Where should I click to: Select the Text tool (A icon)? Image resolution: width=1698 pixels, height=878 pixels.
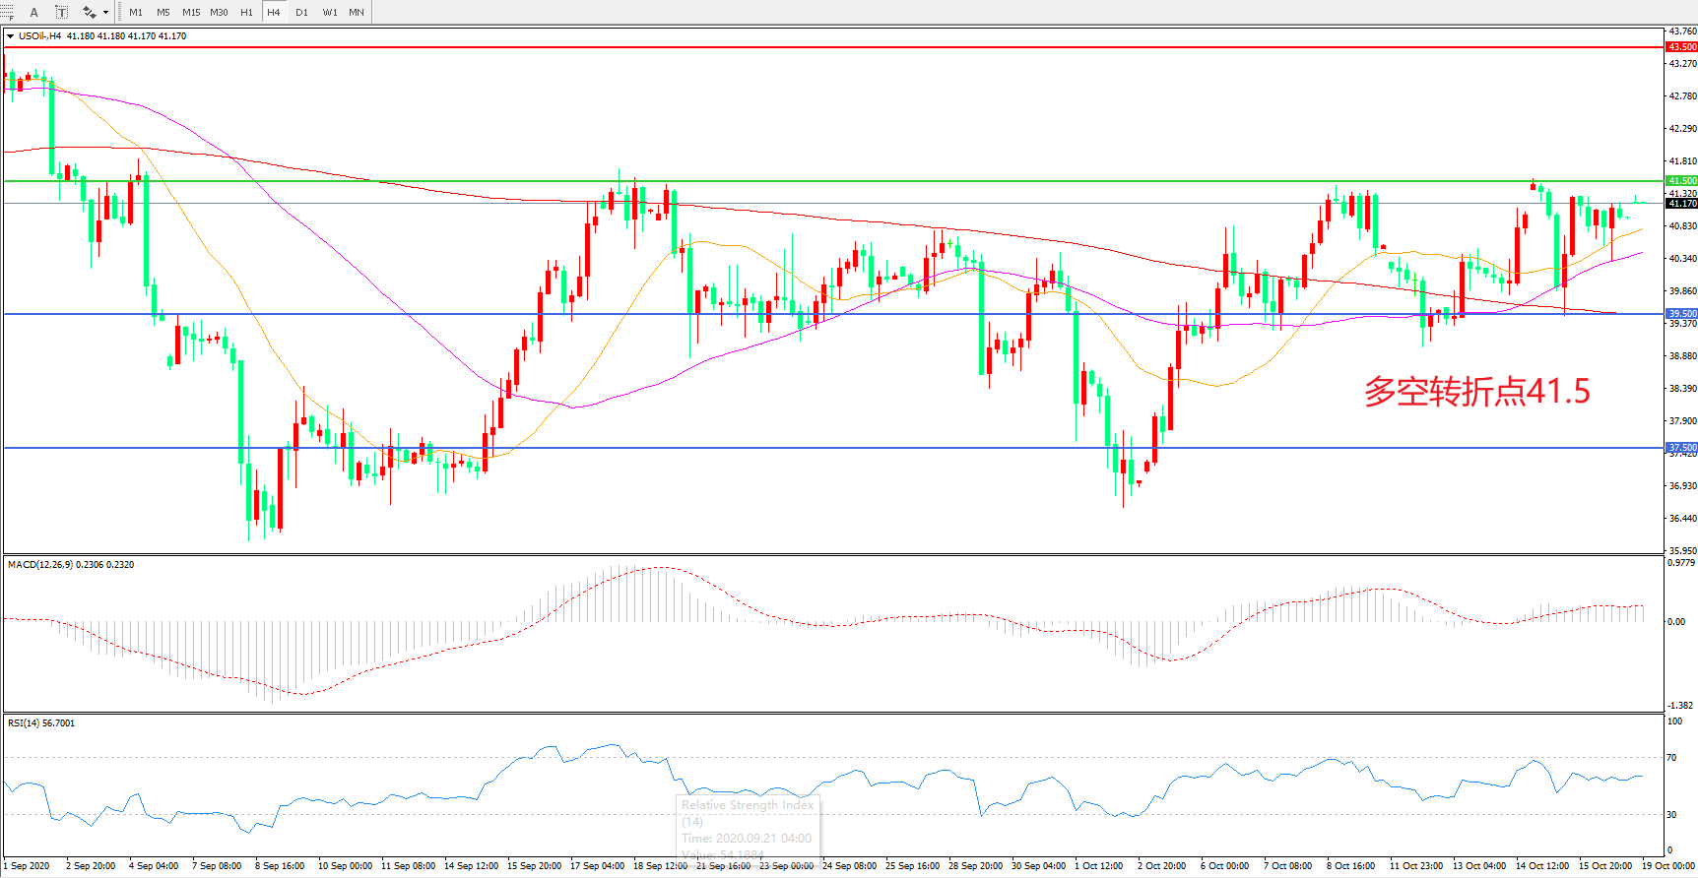click(34, 13)
